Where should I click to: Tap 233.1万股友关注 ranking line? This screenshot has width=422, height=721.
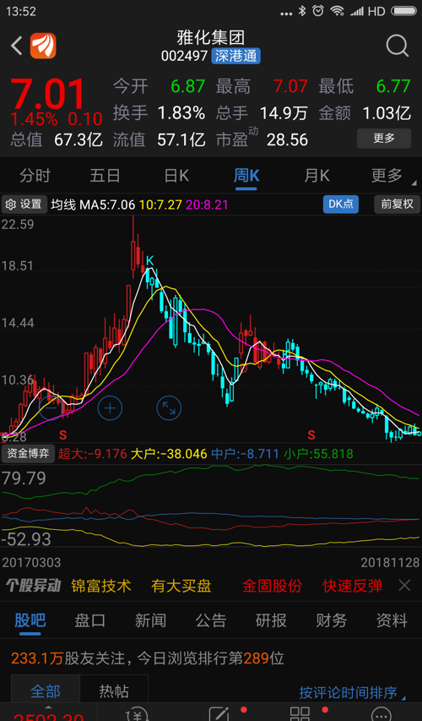[x=148, y=658]
